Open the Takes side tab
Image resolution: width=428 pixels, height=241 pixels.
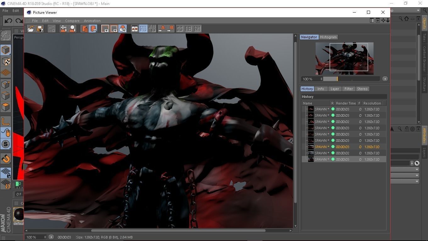[424, 38]
